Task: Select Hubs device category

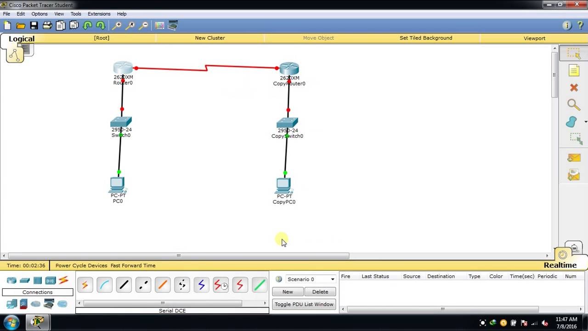Action: 38,280
